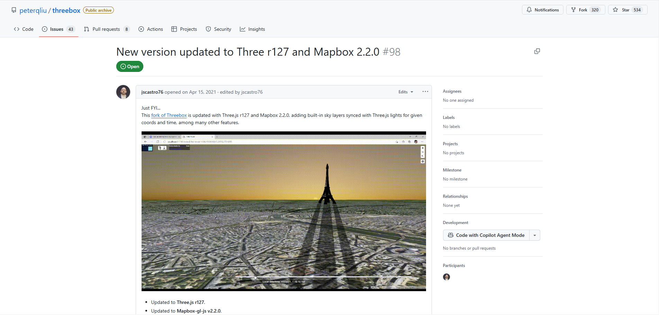The width and height of the screenshot is (659, 315).
Task: Expand the Edits history dropdown
Action: coord(406,92)
